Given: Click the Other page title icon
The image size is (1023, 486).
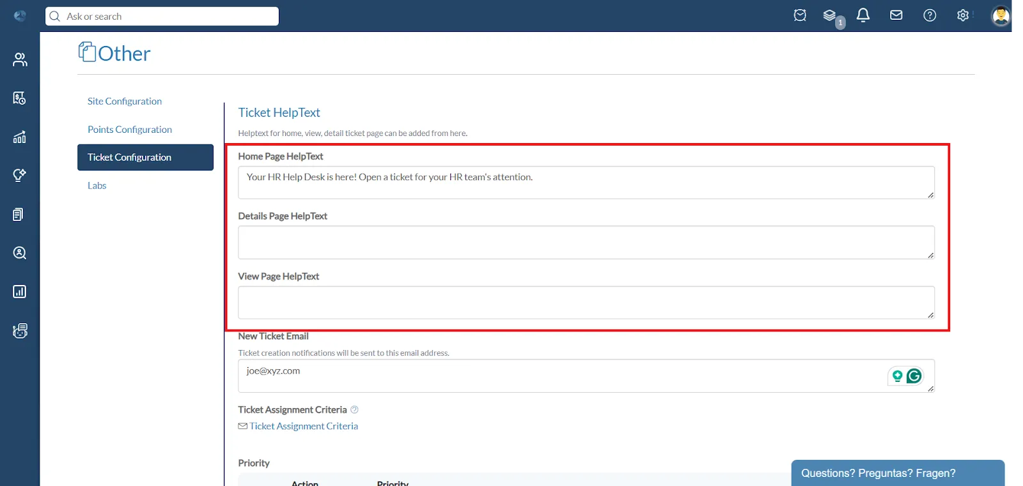Looking at the screenshot, I should point(87,52).
